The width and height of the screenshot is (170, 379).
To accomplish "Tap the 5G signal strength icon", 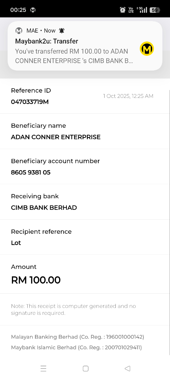I will click(x=142, y=10).
